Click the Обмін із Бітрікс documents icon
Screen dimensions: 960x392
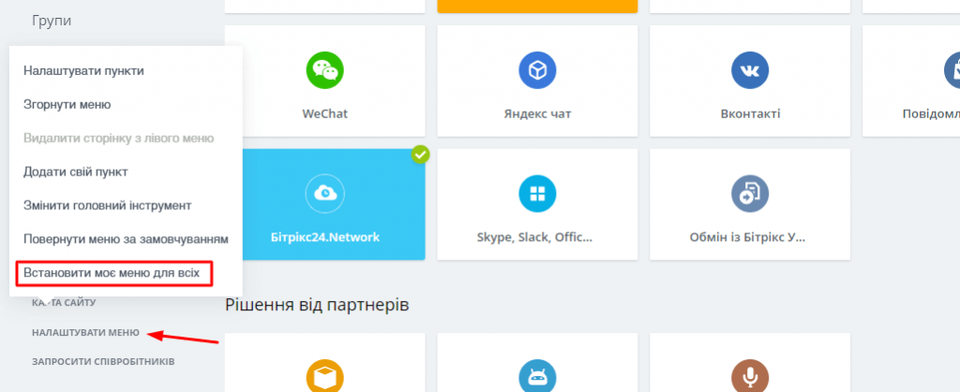[x=750, y=193]
